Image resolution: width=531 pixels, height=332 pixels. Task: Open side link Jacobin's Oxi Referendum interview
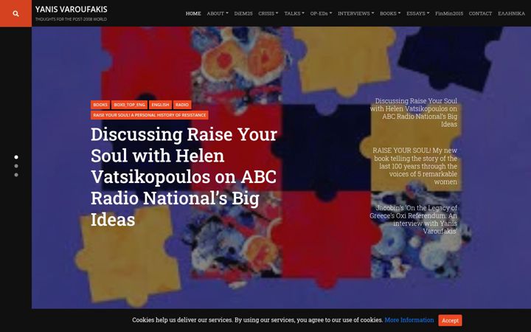(x=414, y=220)
